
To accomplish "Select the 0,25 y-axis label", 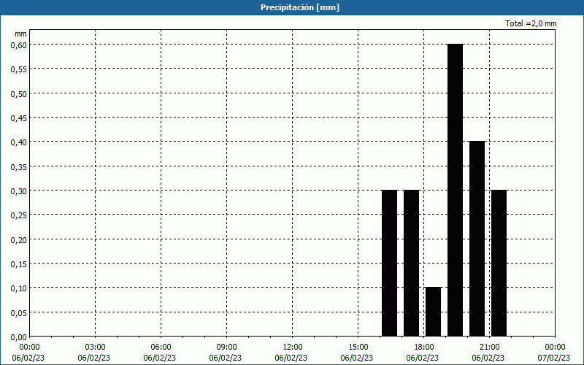I will click(19, 215).
